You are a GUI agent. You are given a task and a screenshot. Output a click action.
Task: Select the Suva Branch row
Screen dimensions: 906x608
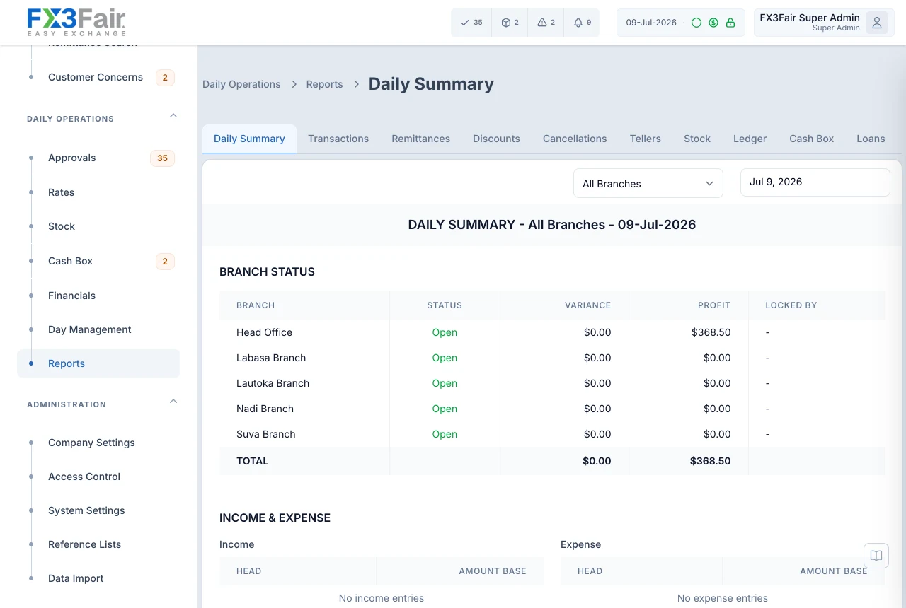coord(552,434)
